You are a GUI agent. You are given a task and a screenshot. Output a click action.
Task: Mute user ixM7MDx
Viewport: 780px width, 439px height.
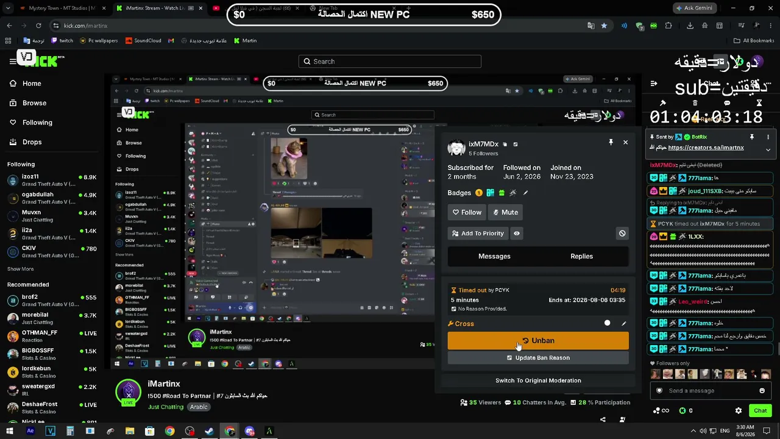pyautogui.click(x=506, y=212)
